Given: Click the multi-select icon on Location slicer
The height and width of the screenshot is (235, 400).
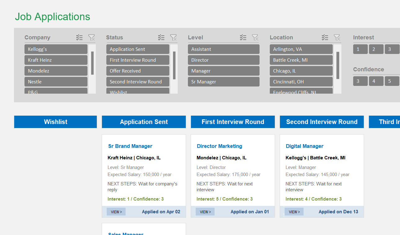Looking at the screenshot, I should [x=325, y=37].
